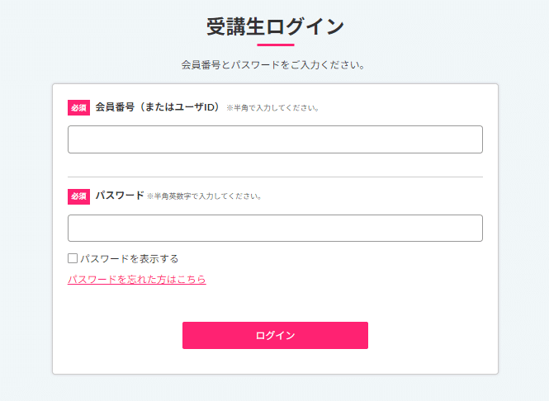
Task: Click the パスワードを表示する label text
Action: pos(130,259)
